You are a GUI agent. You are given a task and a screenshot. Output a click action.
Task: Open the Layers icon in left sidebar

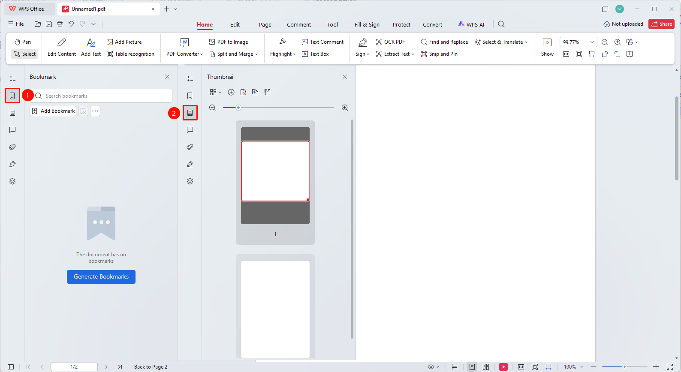click(x=12, y=181)
